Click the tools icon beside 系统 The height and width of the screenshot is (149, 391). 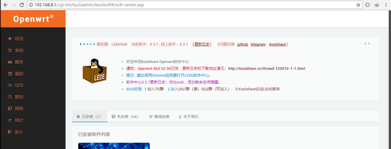coord(10,50)
